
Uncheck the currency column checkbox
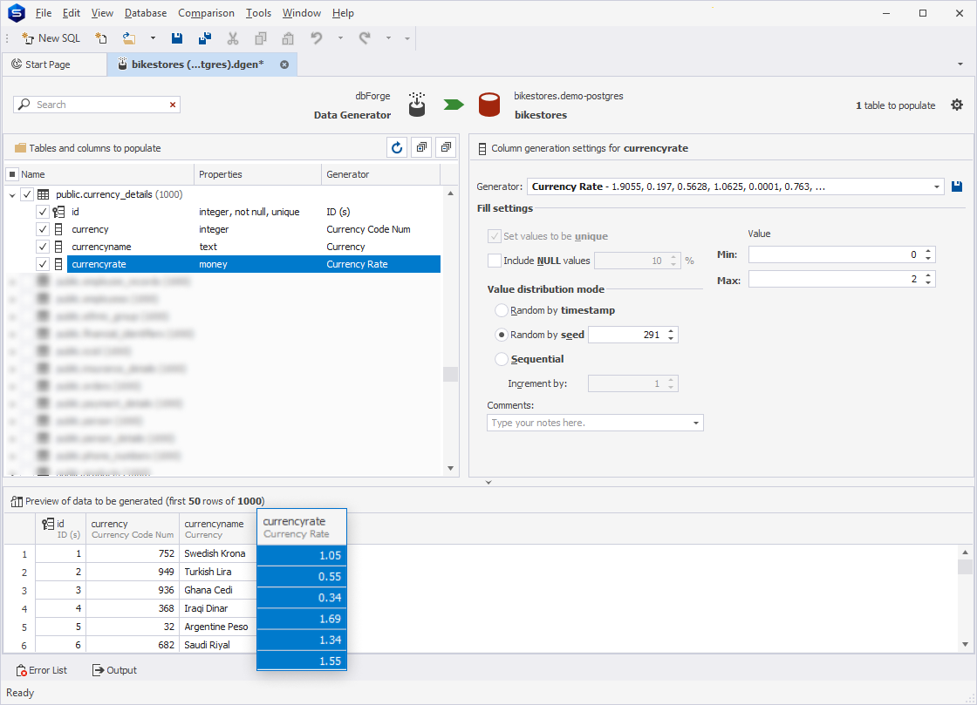point(43,229)
